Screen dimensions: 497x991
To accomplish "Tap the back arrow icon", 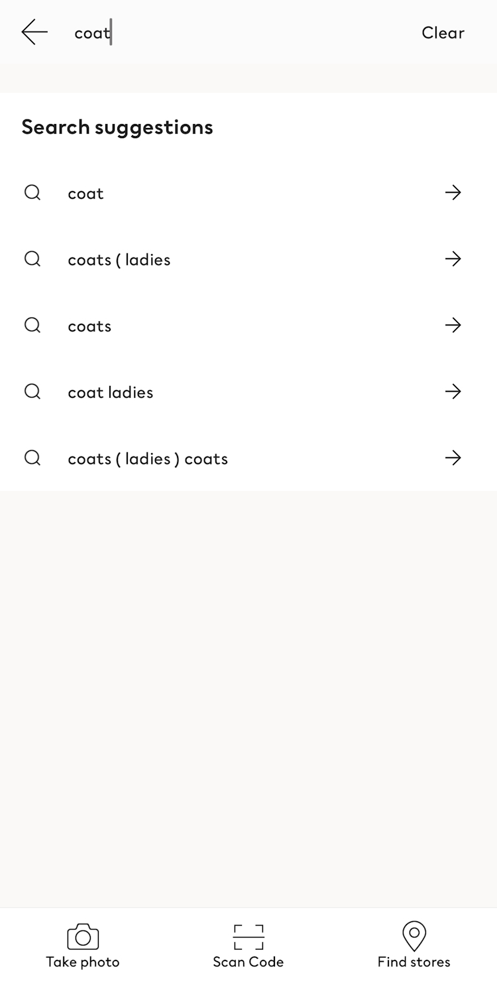I will [34, 32].
